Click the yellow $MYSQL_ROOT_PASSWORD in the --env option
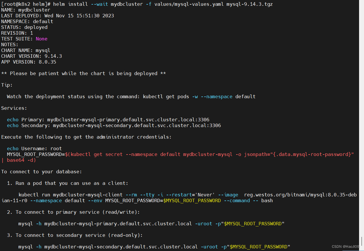This screenshot has height=251, width=364. (192, 200)
